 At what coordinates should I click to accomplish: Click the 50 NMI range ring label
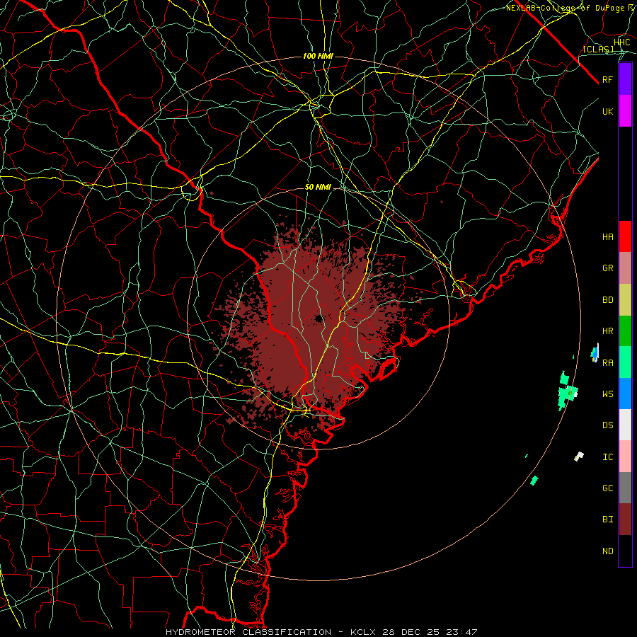point(318,187)
